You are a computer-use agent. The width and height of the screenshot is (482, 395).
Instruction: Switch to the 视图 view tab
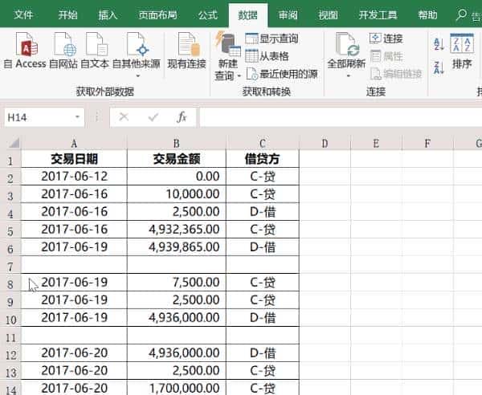[x=328, y=14]
